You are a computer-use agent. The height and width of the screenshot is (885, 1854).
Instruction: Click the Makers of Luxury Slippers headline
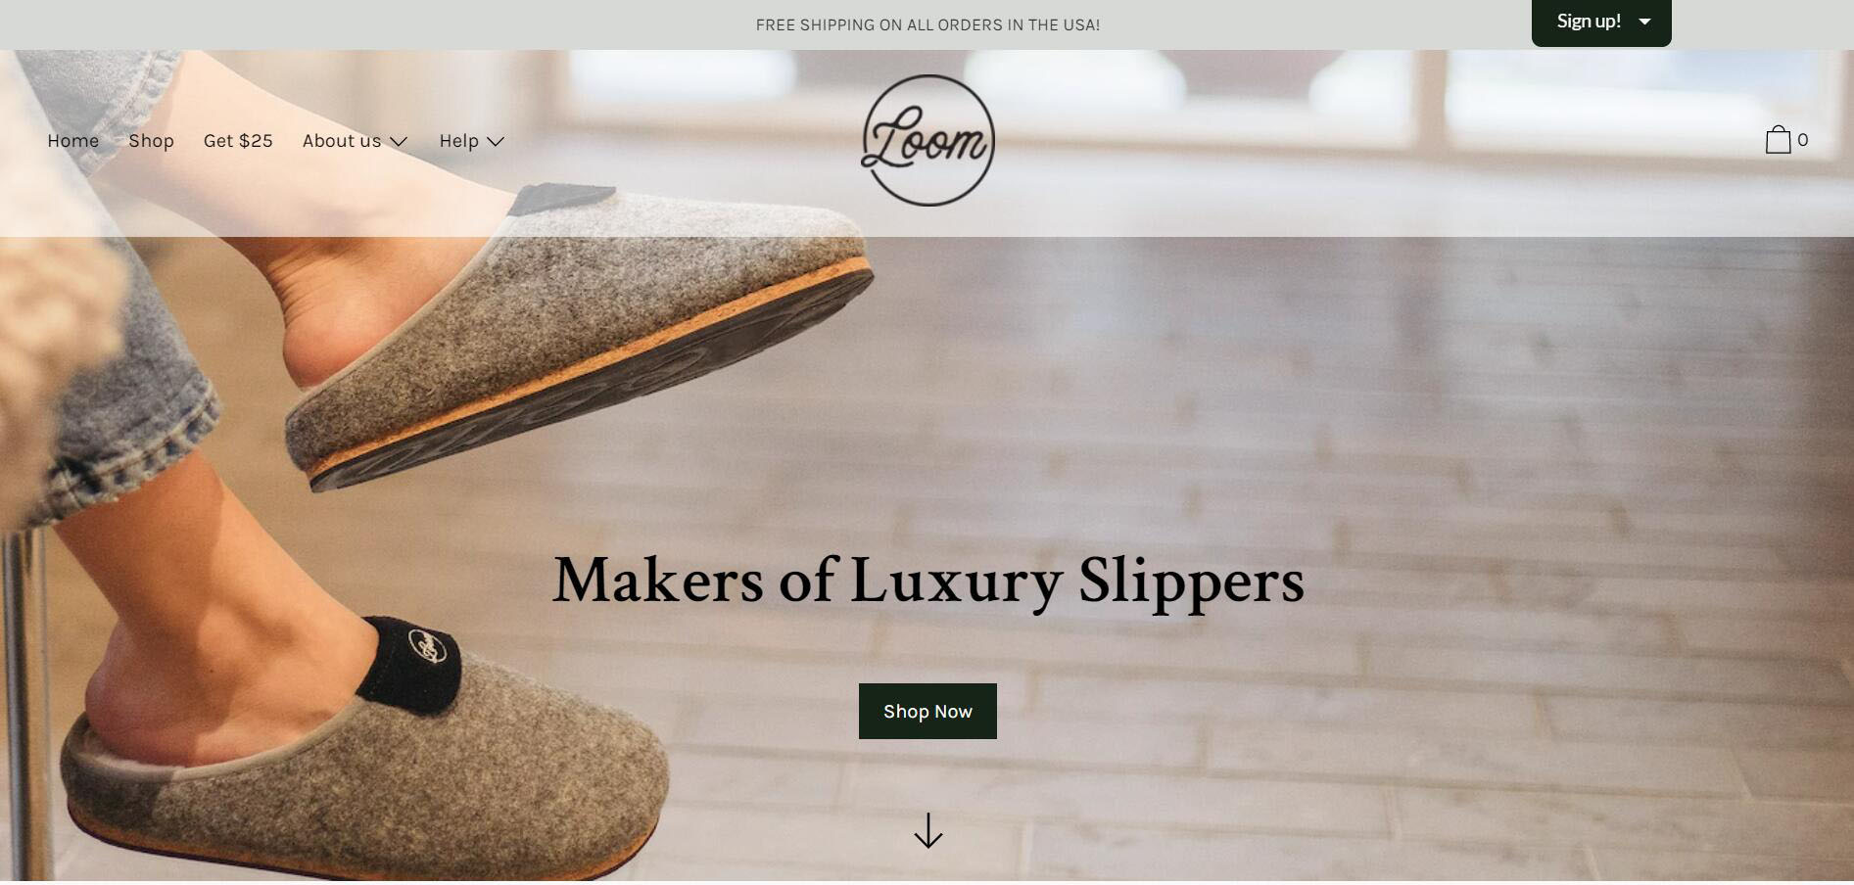click(927, 582)
